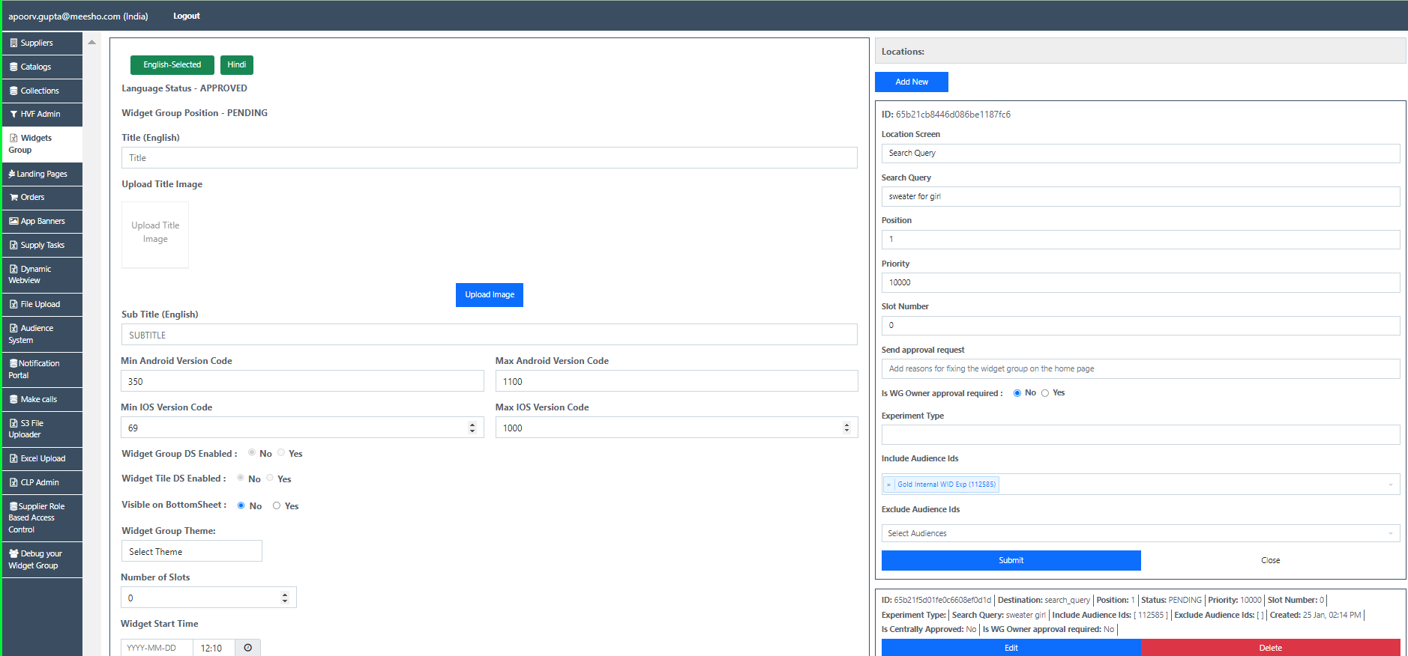Click the Supplier Role Based Access icon
The height and width of the screenshot is (656, 1408).
(x=13, y=507)
